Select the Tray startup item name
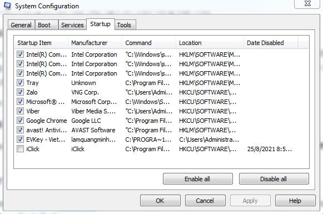 point(32,83)
